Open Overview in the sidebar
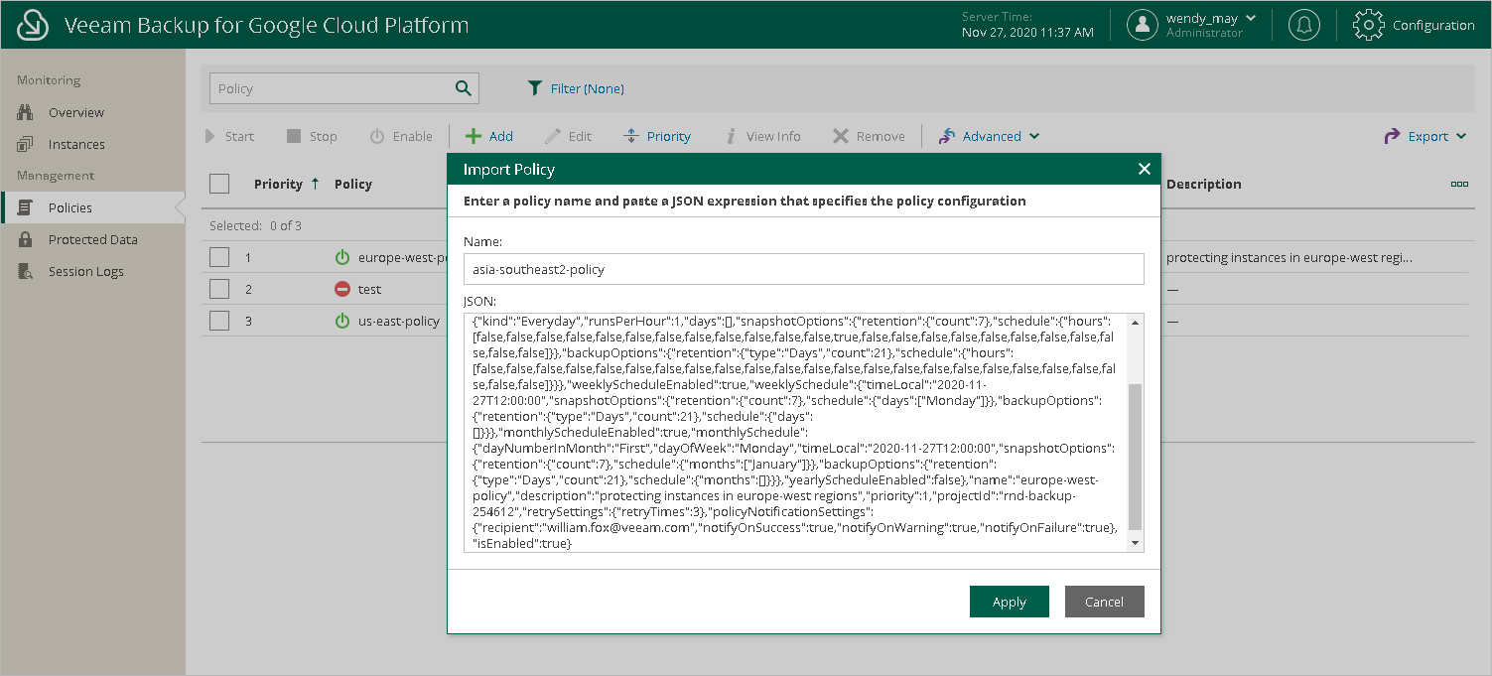This screenshot has height=676, width=1492. click(x=76, y=112)
